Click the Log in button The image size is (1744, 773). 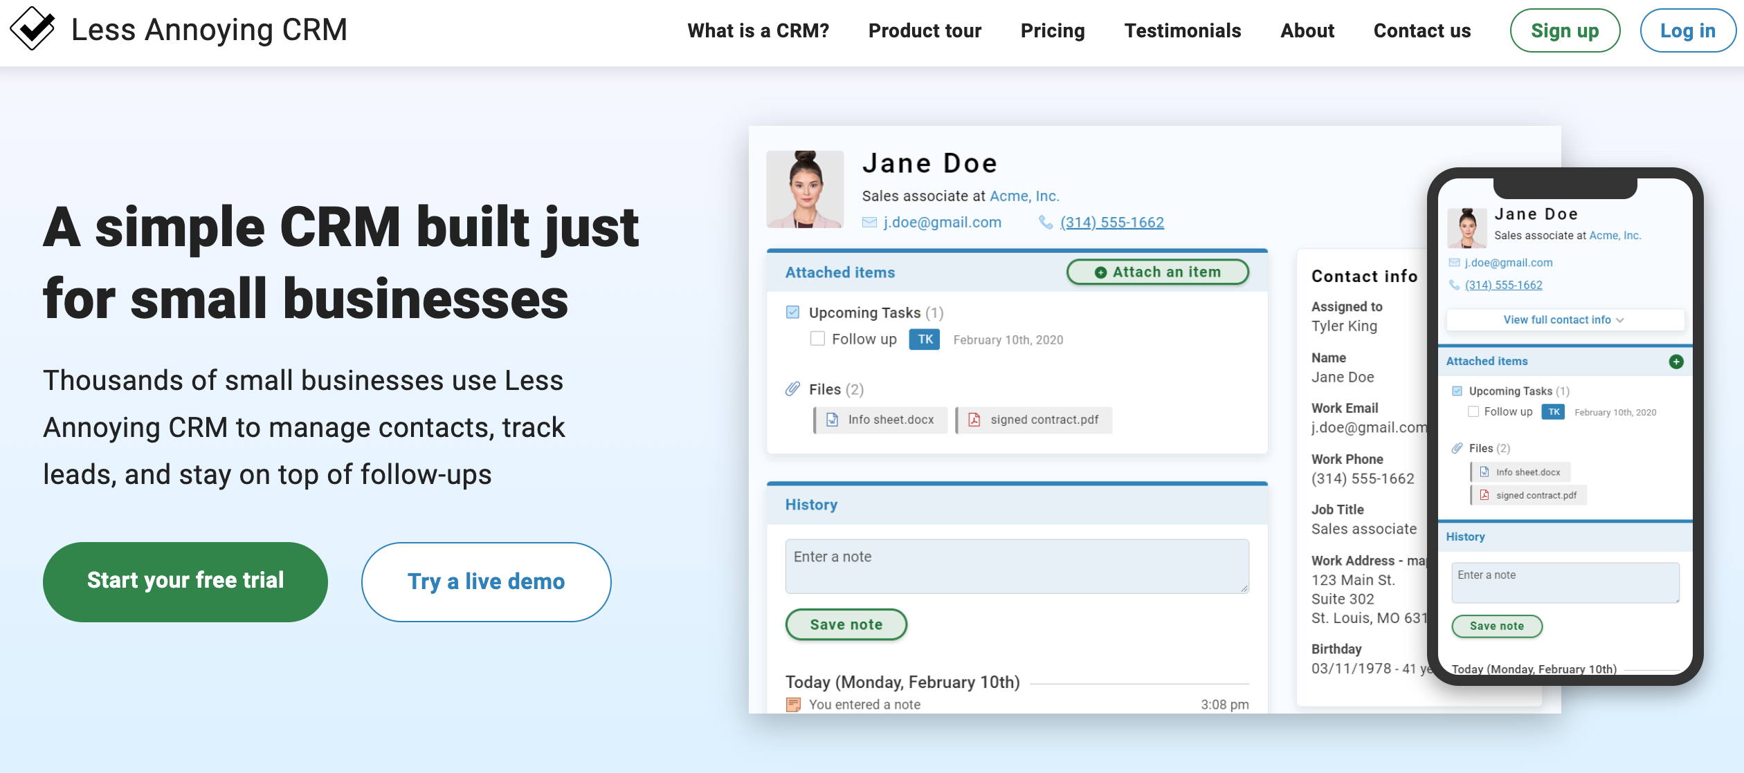(1688, 30)
